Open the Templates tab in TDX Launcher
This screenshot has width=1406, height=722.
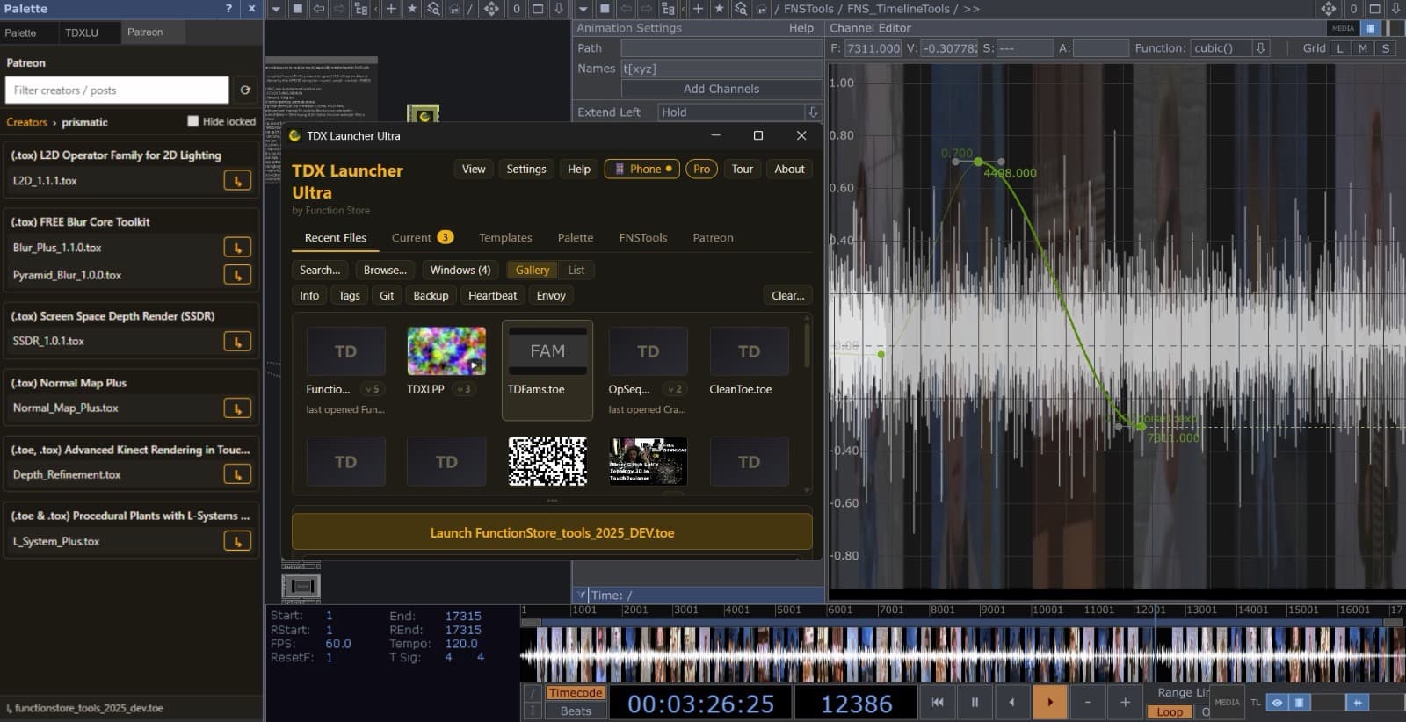[505, 237]
